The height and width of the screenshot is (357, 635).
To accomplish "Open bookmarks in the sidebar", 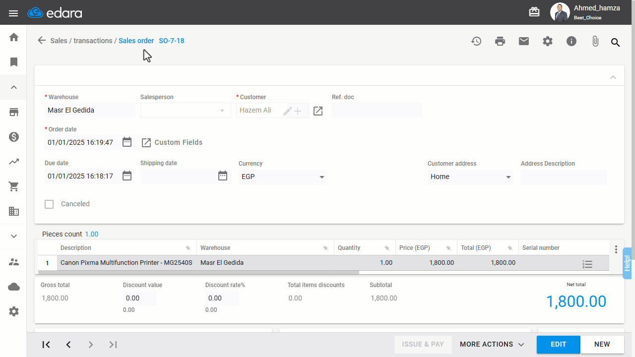I will pos(14,62).
